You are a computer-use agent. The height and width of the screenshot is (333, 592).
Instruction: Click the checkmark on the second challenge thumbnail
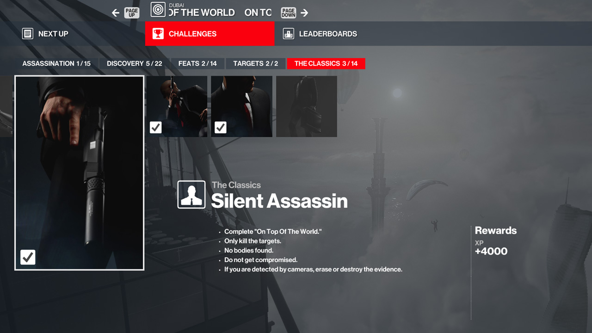coord(155,127)
